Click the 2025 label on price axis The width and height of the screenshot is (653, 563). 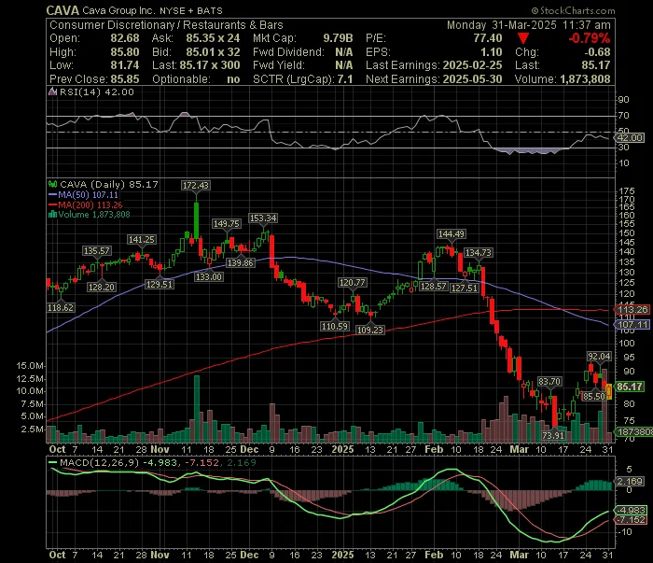(342, 450)
